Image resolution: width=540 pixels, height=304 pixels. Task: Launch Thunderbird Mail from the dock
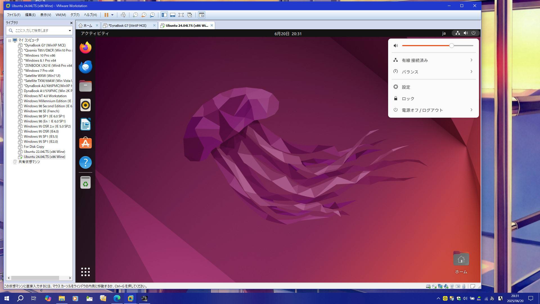[x=85, y=67]
